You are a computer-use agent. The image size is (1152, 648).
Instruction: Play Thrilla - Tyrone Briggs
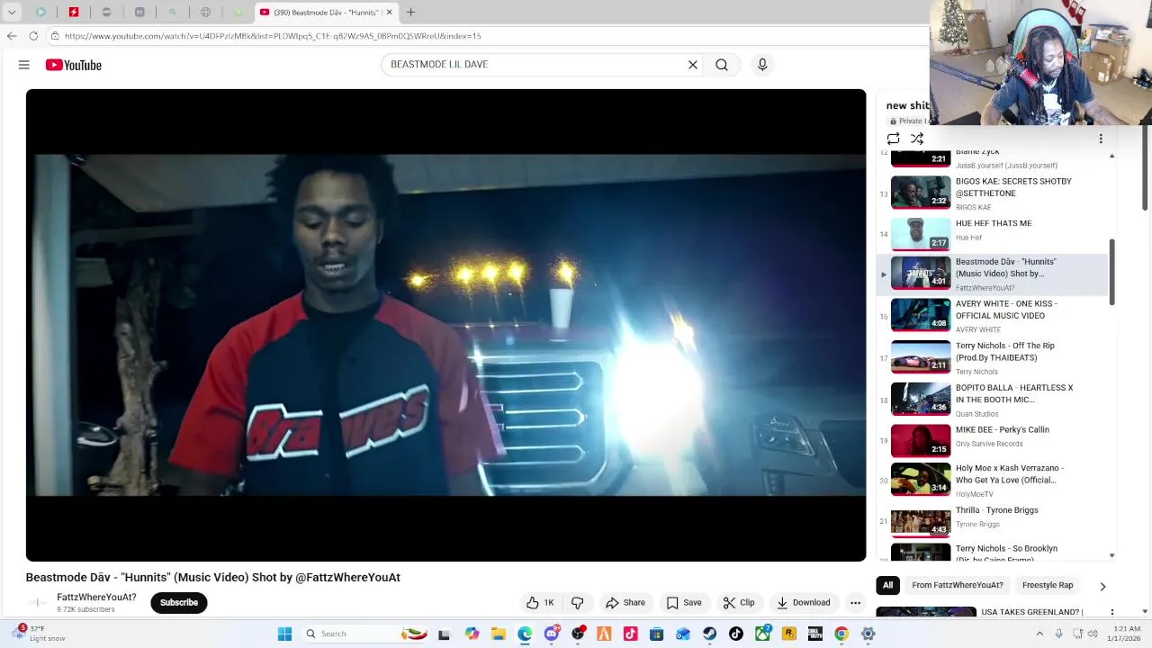(x=992, y=521)
